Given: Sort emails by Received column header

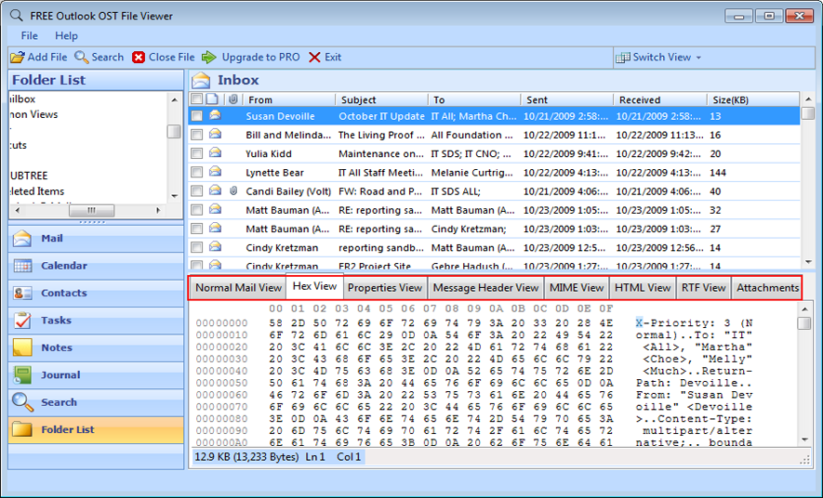Looking at the screenshot, I should [x=659, y=99].
